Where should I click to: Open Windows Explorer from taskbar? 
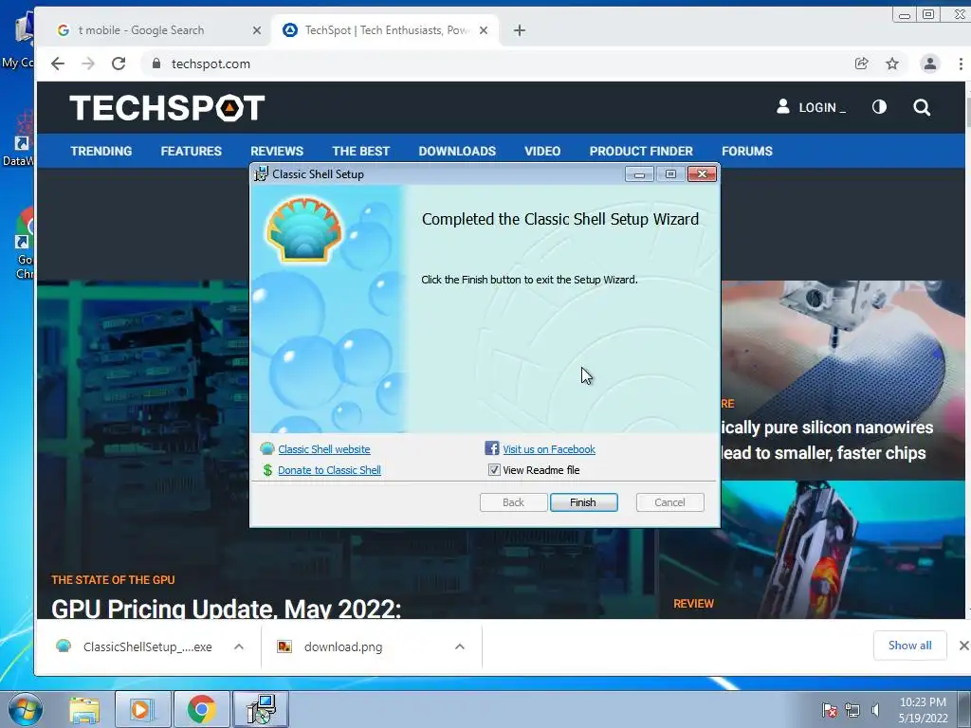tap(84, 709)
